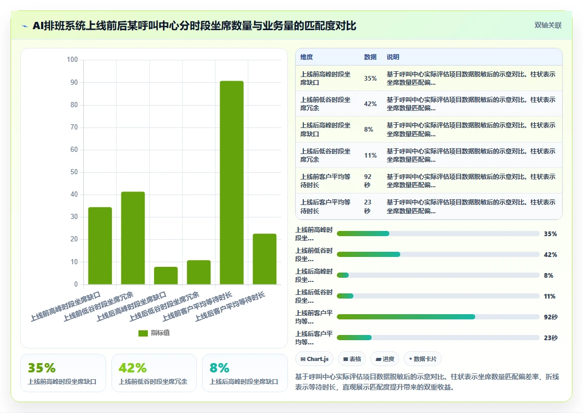Screen dimensions: 583x413
Task: Click x-axis label 上线前高峰时段坐席缺口
Action: tap(66, 307)
